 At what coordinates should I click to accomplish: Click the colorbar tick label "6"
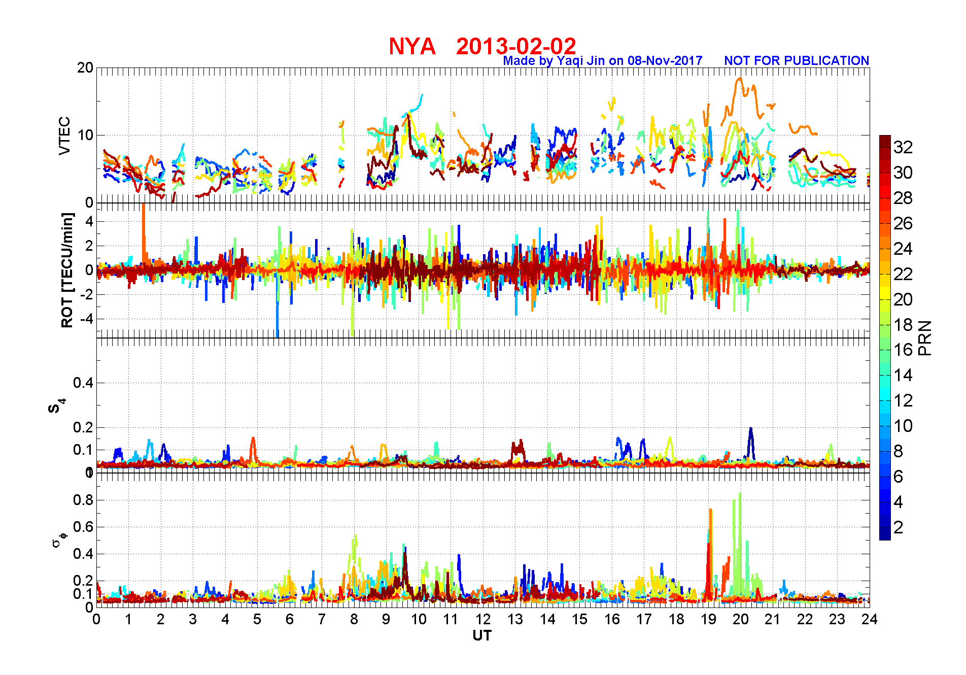[x=899, y=477]
